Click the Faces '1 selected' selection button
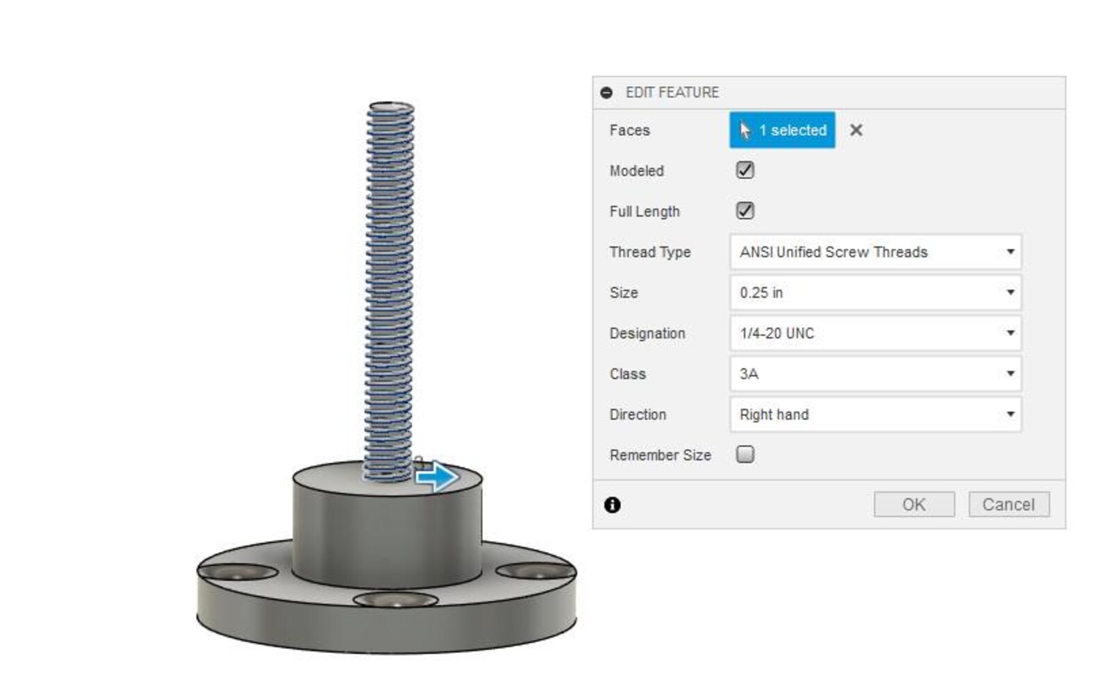Screen dimensions: 1103x681 click(x=782, y=130)
